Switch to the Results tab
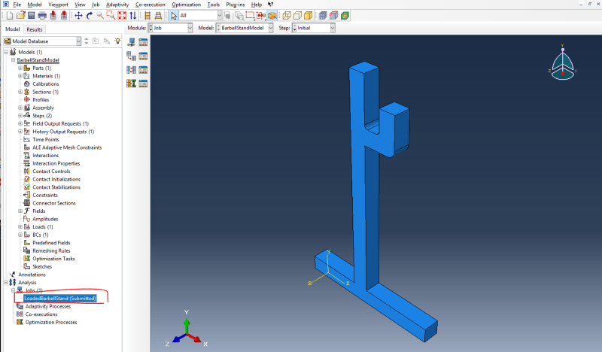Viewport: 602px width, 352px height. 34,29
